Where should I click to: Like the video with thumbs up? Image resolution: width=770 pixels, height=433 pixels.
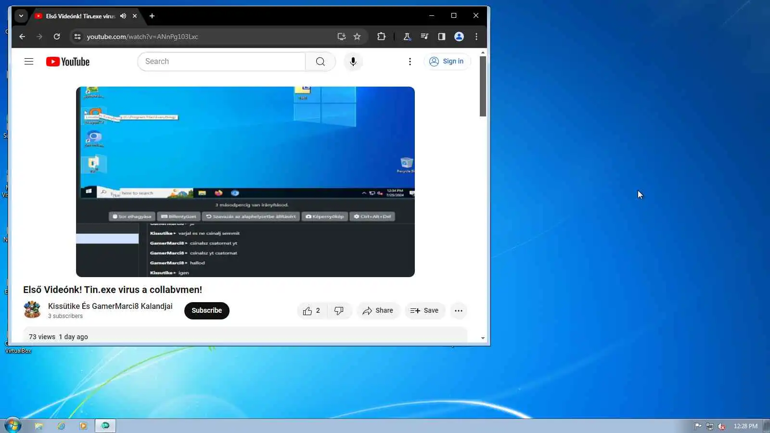click(x=312, y=311)
